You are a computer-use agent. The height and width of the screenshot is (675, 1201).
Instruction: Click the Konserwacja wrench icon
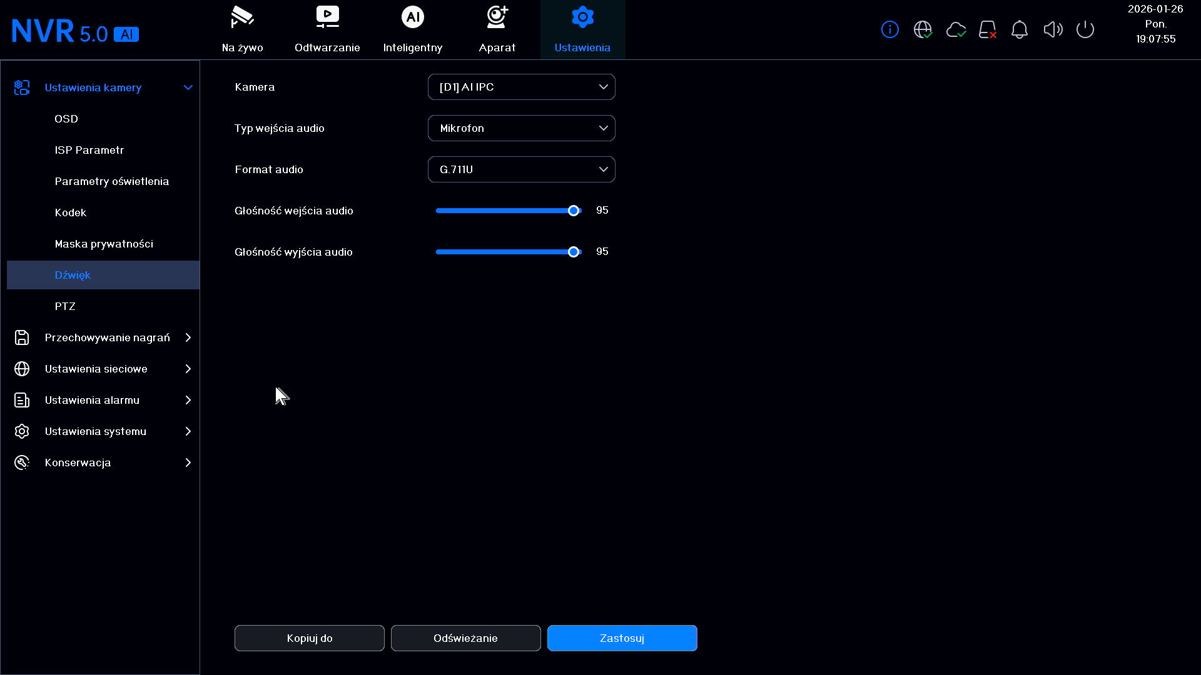click(x=22, y=462)
